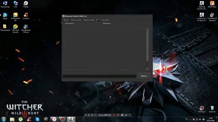This screenshot has width=218, height=122.
Task: Select the 360 Total Security desktop icon
Action: tap(15, 28)
